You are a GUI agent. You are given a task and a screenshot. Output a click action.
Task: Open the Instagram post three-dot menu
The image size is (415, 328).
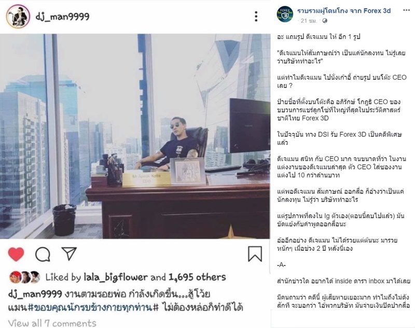(256, 17)
